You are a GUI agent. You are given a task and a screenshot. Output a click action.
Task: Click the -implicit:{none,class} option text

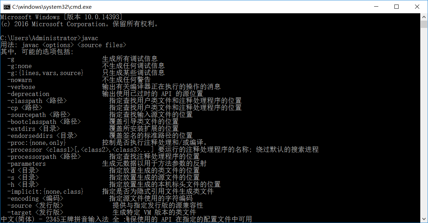click(45, 192)
